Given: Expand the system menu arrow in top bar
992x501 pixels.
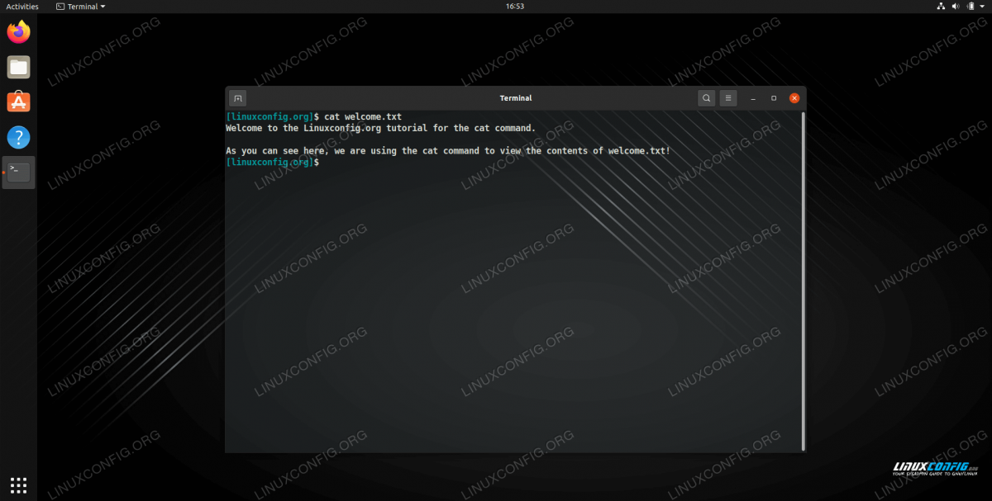Looking at the screenshot, I should 981,7.
